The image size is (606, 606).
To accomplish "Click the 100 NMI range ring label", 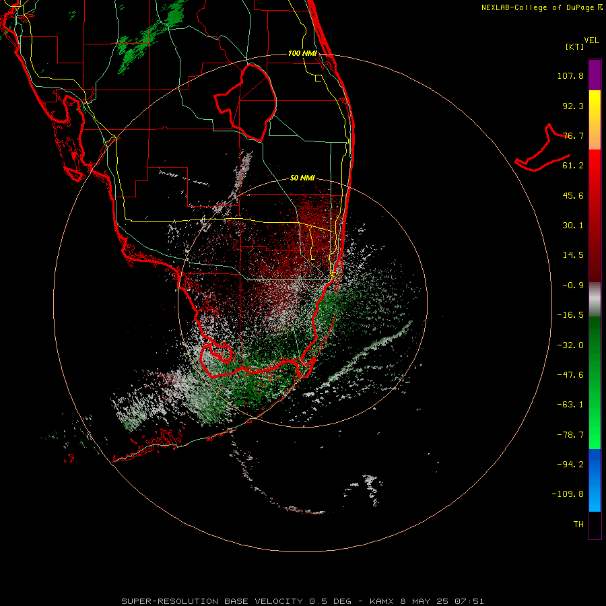I will 302,53.
